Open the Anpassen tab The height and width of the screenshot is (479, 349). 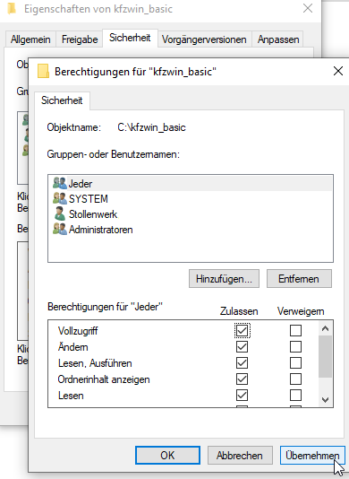[278, 39]
